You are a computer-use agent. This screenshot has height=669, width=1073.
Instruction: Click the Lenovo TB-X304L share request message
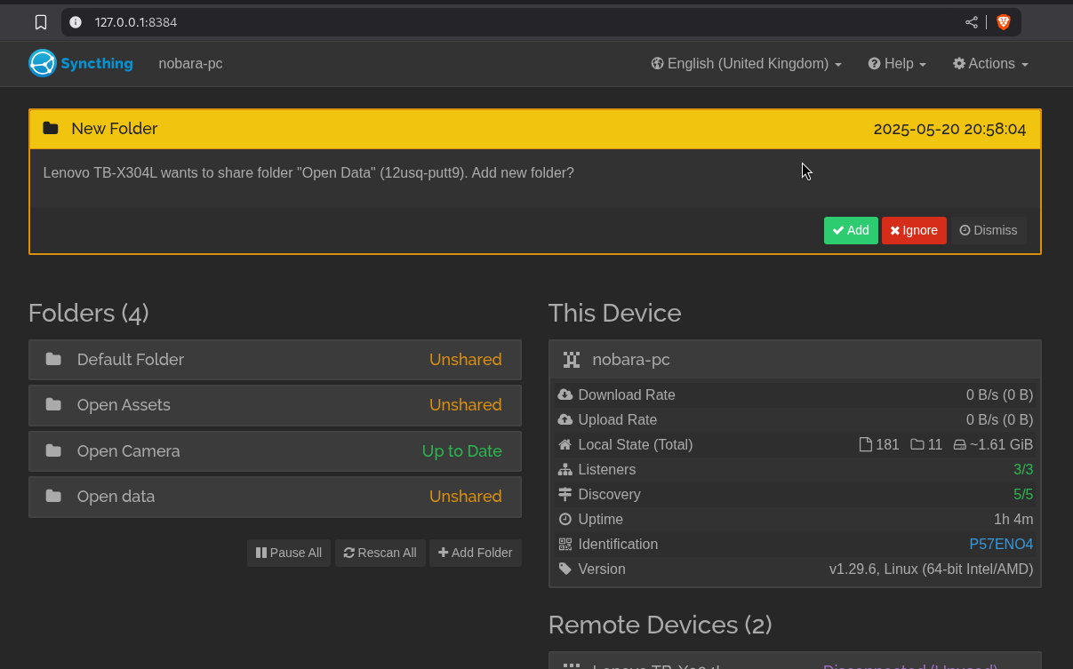tap(308, 172)
